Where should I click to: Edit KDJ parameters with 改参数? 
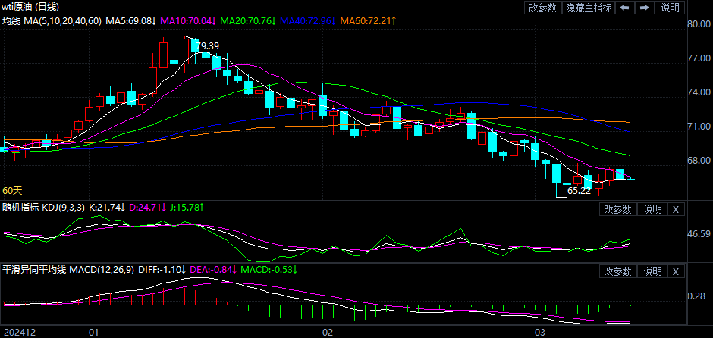click(617, 209)
